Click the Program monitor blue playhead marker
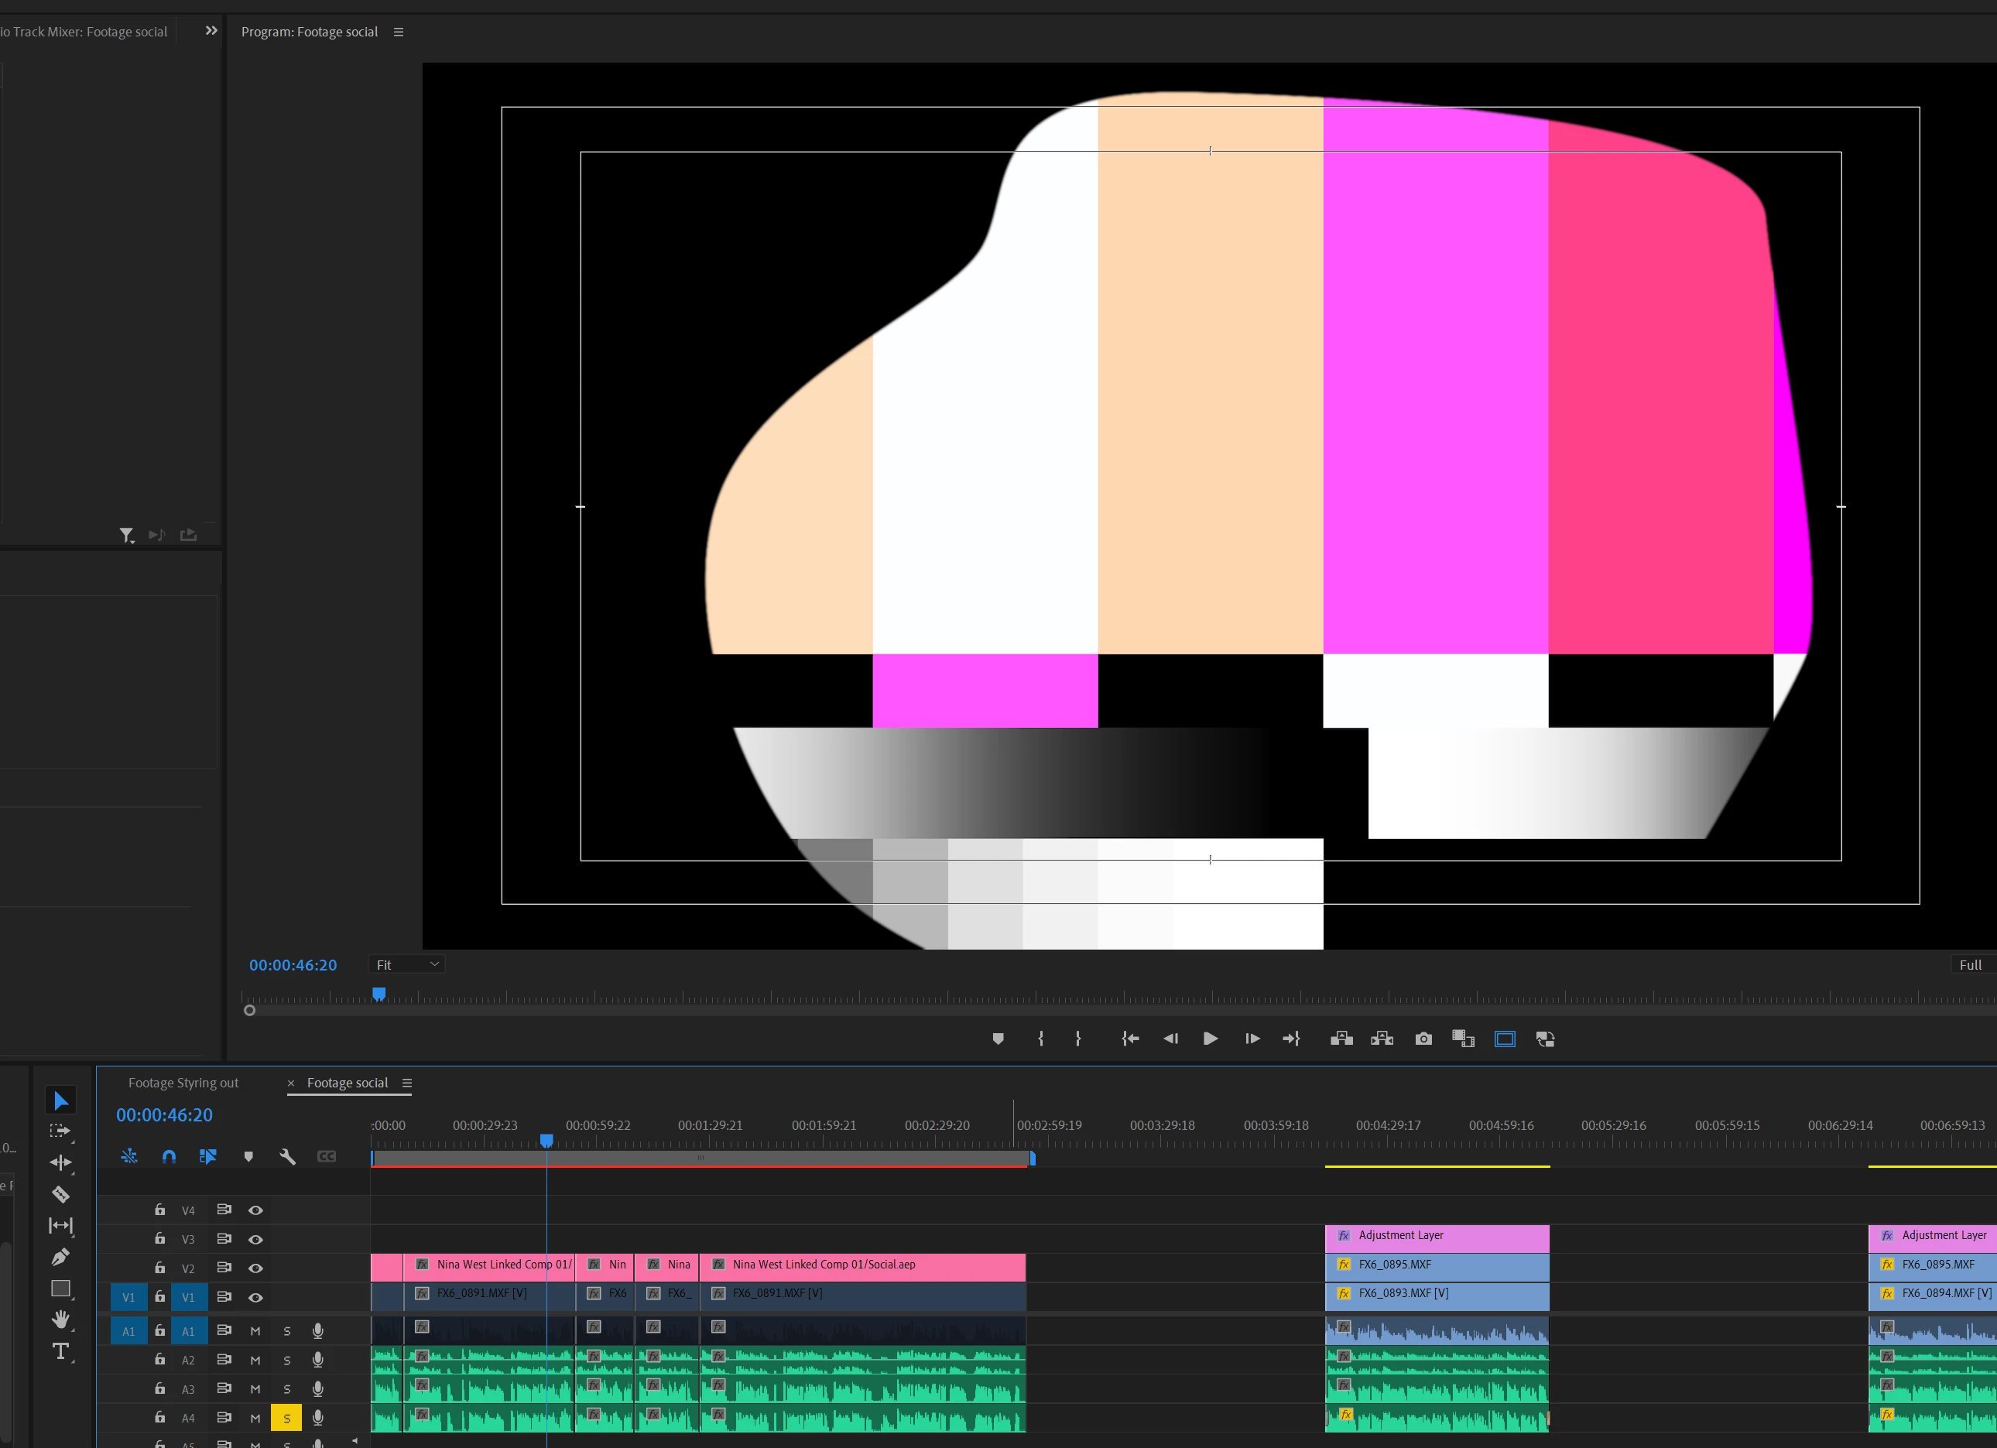This screenshot has height=1448, width=1997. coord(379,994)
